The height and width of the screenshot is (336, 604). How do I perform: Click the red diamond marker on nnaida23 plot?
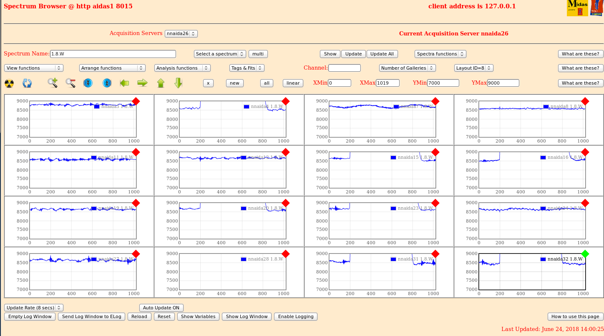coord(435,203)
